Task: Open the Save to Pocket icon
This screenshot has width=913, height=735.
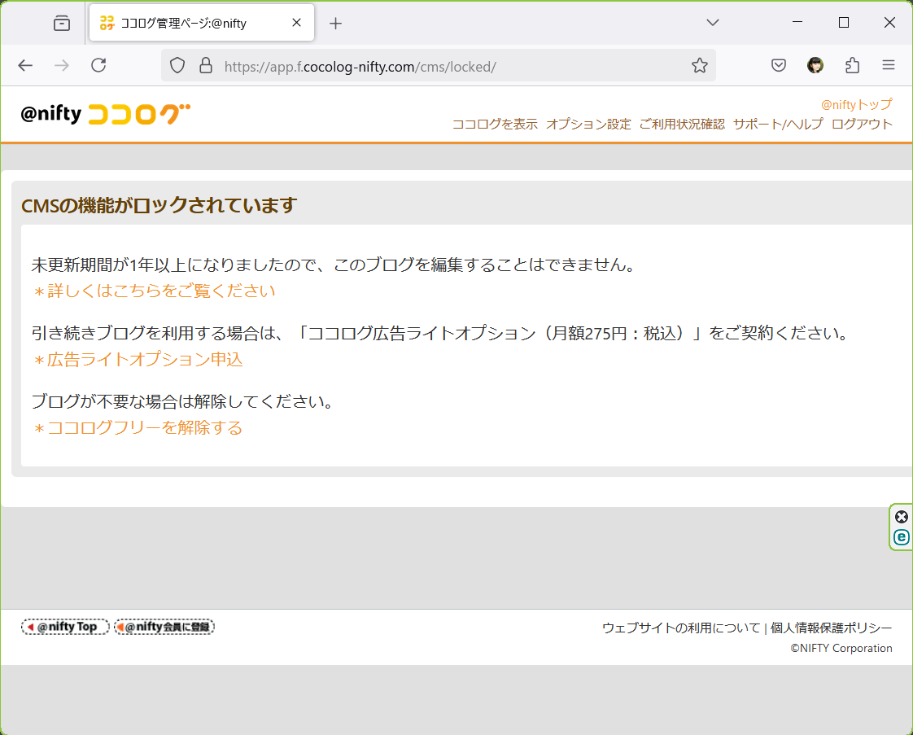Action: click(x=779, y=65)
